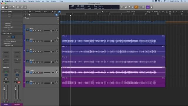Viewport: 188px width, 106px height.
Task: Click the BOT_1 track volume slider
Action: click(49, 41)
